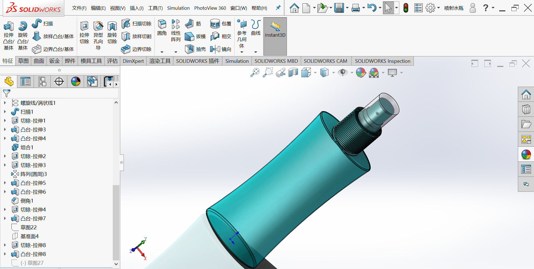The image size is (534, 269).
Task: Open the 工具(T) menu
Action: click(x=155, y=8)
